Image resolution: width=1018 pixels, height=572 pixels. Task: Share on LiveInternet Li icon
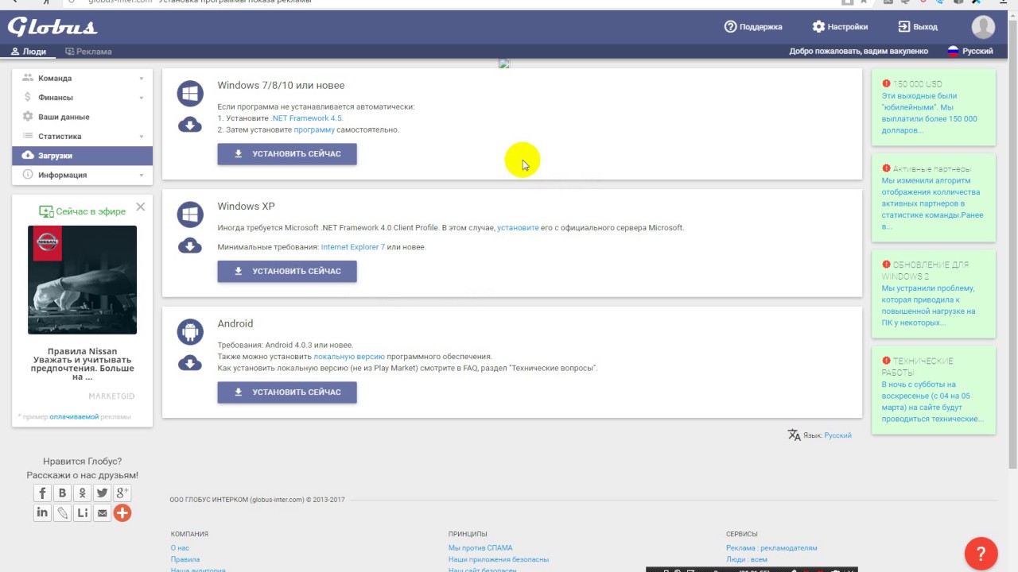click(x=82, y=513)
